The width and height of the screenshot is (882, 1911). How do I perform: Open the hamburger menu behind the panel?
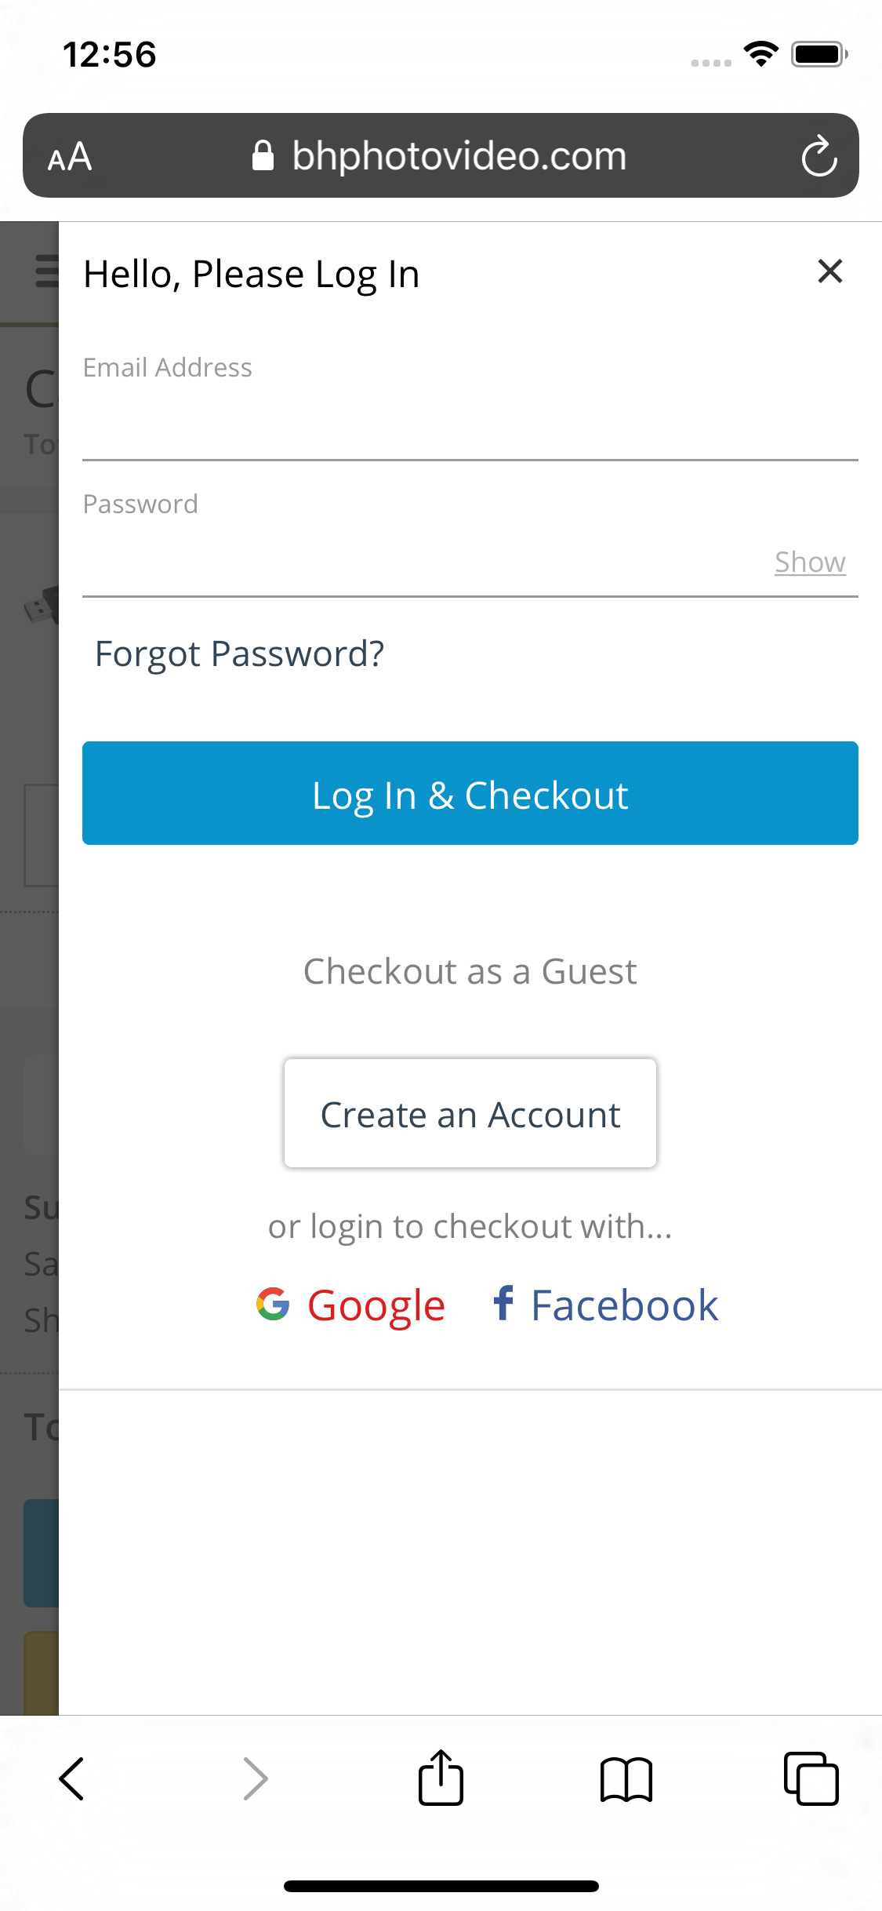[45, 271]
